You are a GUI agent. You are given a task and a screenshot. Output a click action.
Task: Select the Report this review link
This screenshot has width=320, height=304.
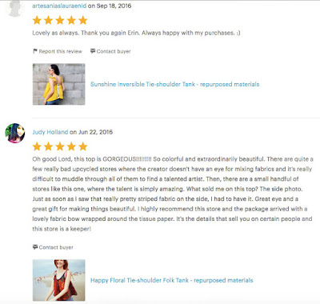tap(60, 51)
